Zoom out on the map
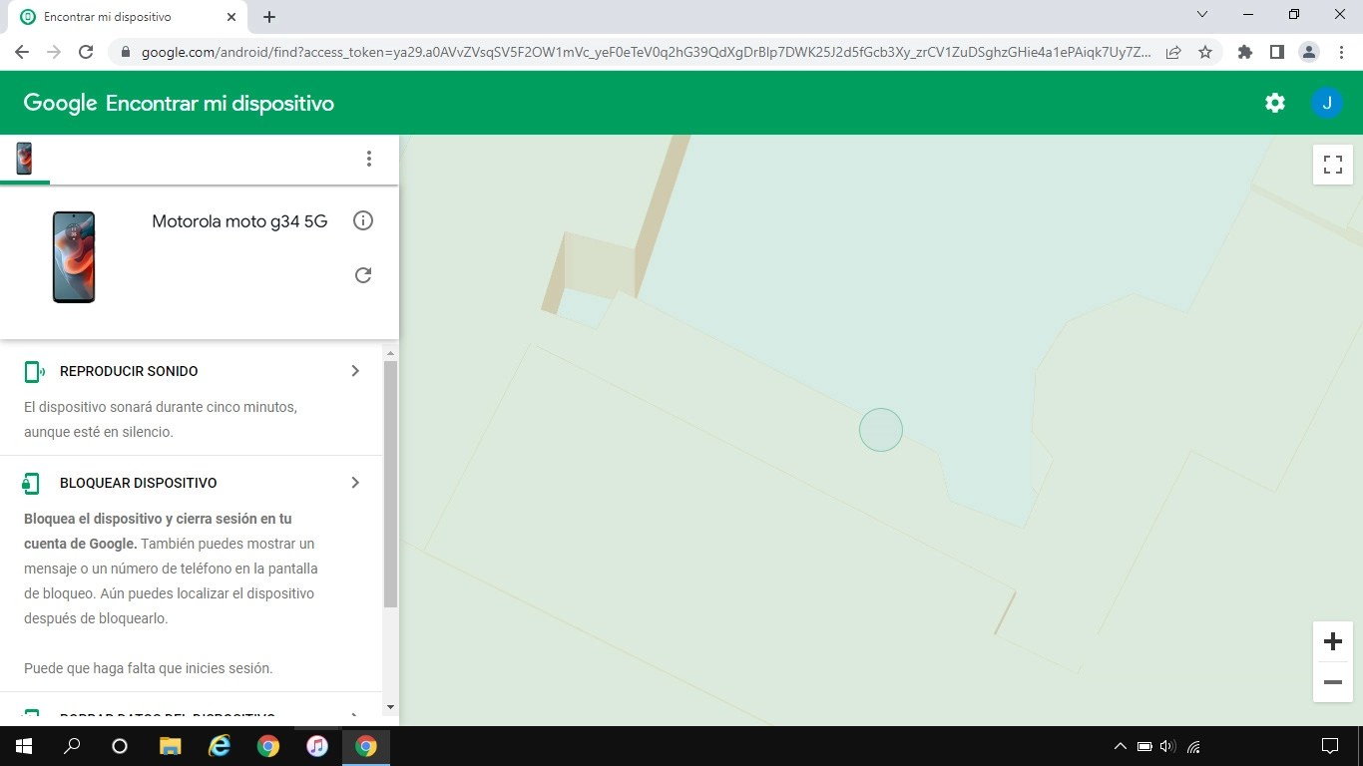Viewport: 1363px width, 766px height. tap(1333, 682)
